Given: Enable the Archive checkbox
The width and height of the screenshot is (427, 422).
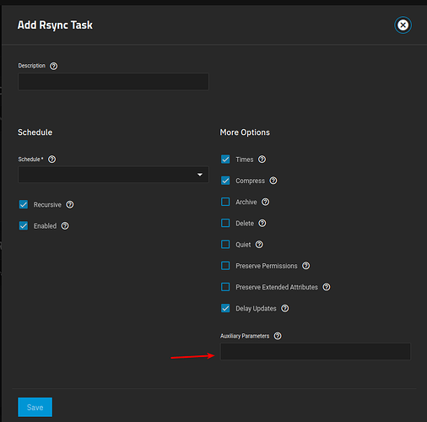Looking at the screenshot, I should pyautogui.click(x=225, y=202).
